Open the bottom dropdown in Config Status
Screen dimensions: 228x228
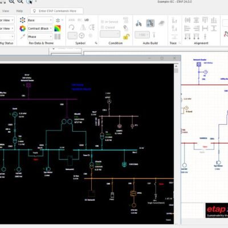pyautogui.click(x=7, y=36)
